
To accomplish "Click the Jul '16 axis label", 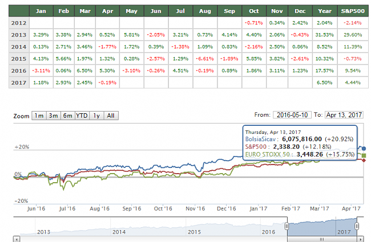I will click(x=67, y=209).
